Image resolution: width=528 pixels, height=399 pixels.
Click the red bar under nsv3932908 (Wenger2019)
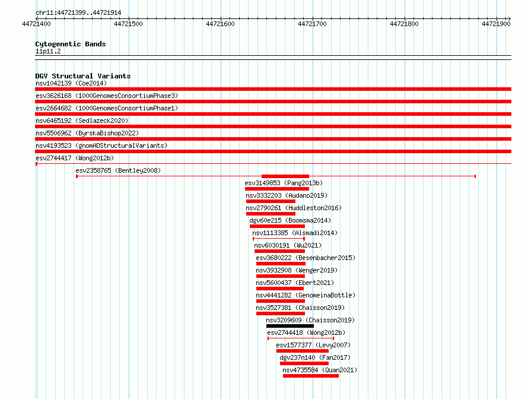click(281, 276)
